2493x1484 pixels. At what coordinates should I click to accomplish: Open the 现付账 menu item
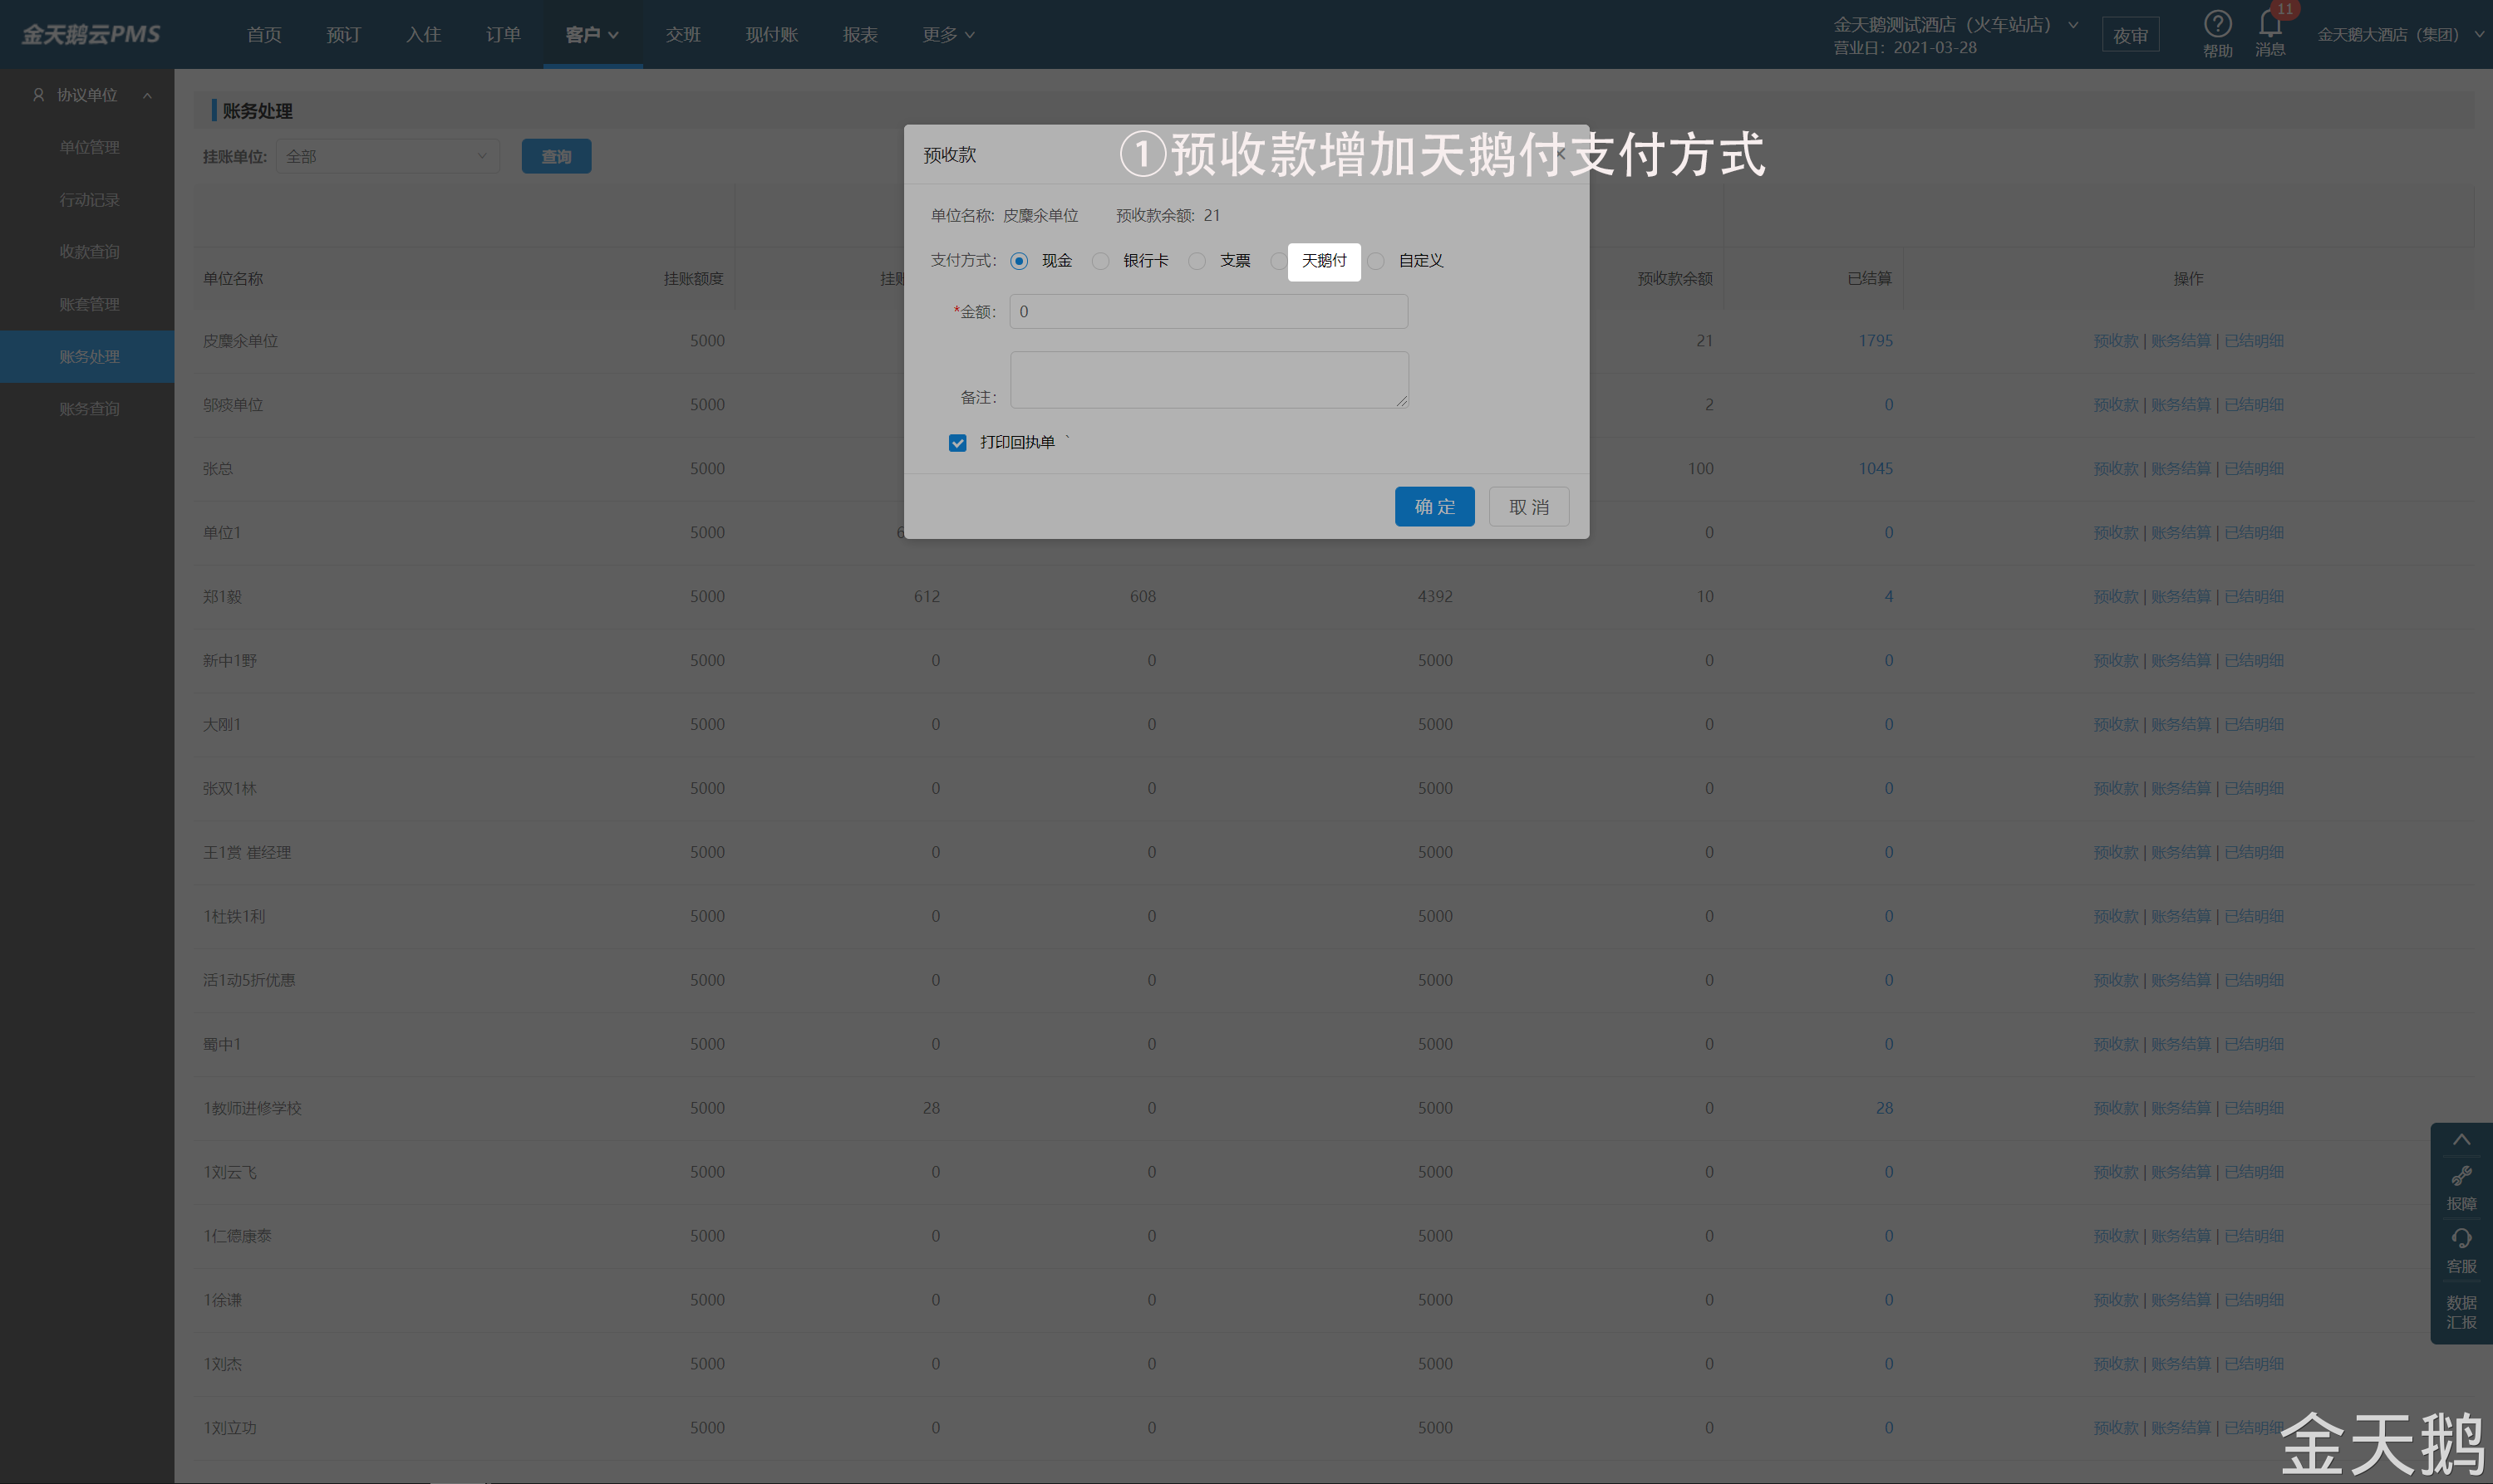point(771,35)
